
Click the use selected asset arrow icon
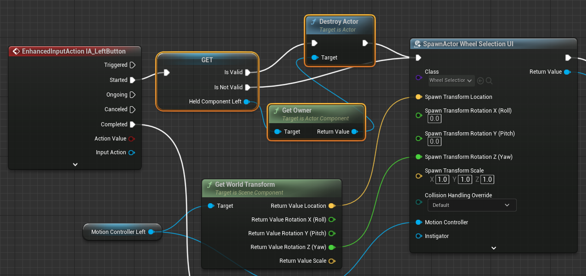point(480,81)
